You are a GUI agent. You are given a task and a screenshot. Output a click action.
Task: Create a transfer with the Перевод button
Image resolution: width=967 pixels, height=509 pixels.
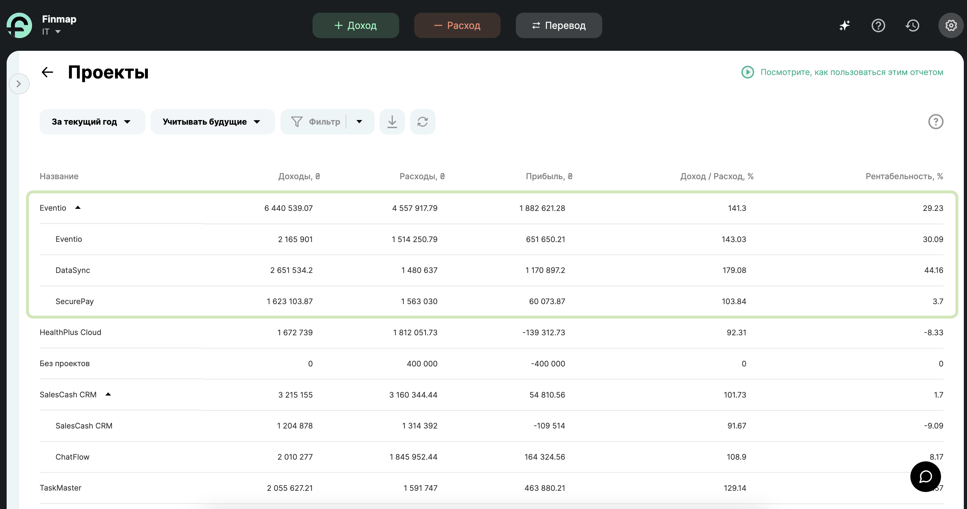(559, 25)
